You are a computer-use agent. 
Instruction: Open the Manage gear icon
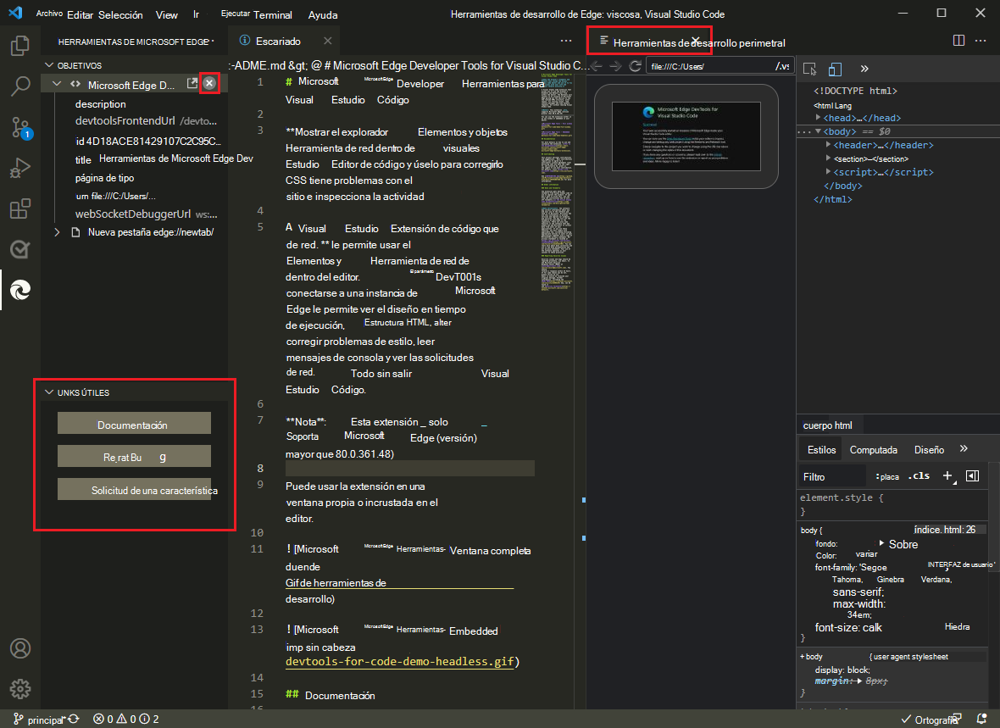click(x=20, y=689)
